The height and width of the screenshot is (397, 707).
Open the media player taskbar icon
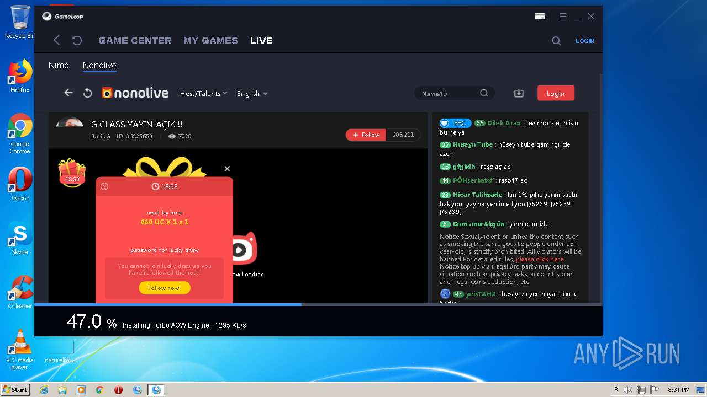tap(81, 390)
